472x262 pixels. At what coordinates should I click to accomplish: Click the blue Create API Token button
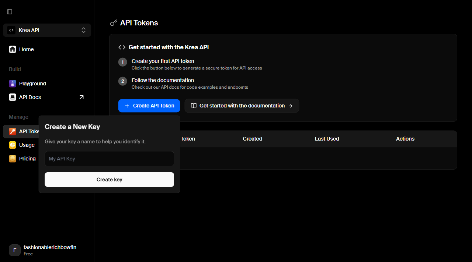(149, 106)
